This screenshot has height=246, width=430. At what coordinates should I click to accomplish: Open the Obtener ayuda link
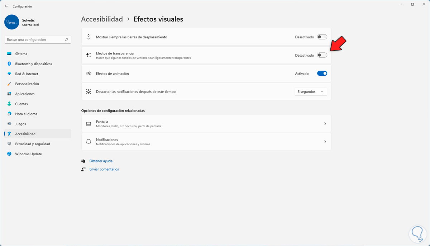click(x=101, y=161)
